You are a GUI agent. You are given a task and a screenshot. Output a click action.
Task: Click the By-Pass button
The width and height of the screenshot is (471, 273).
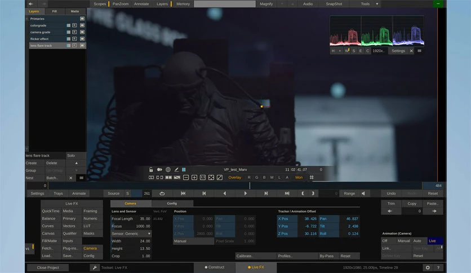click(x=327, y=256)
